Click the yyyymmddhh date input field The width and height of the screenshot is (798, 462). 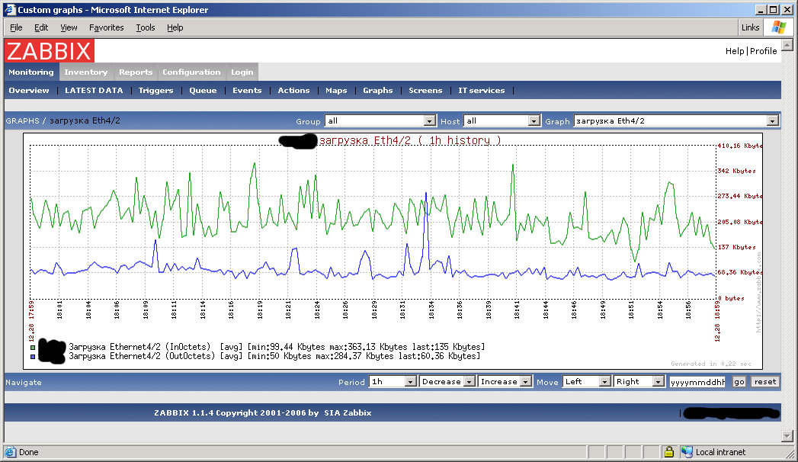click(x=697, y=382)
